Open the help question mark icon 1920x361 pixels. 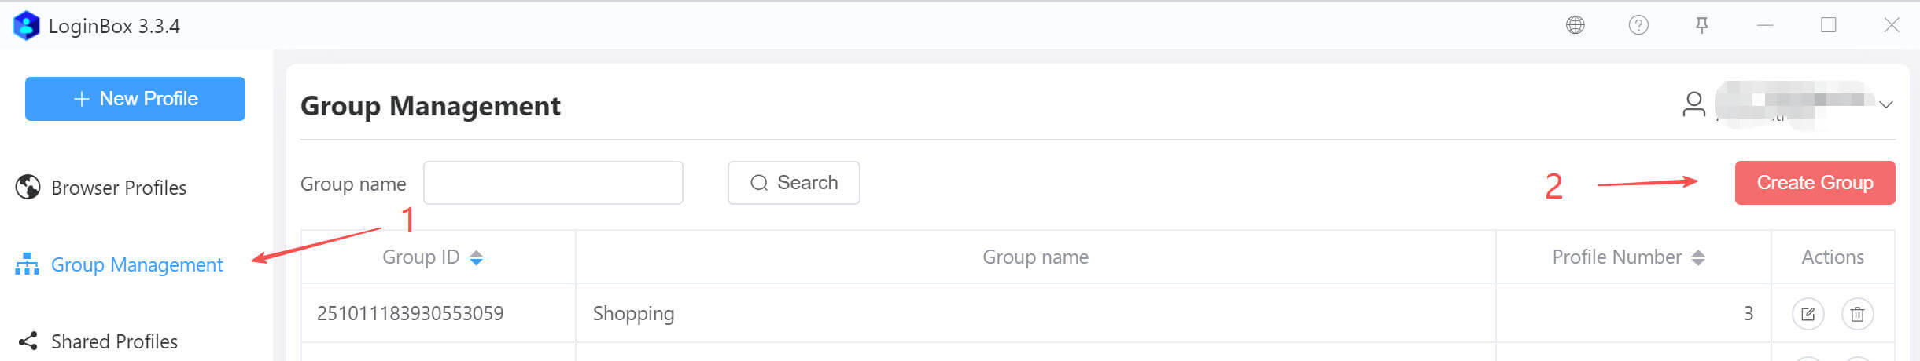point(1638,25)
